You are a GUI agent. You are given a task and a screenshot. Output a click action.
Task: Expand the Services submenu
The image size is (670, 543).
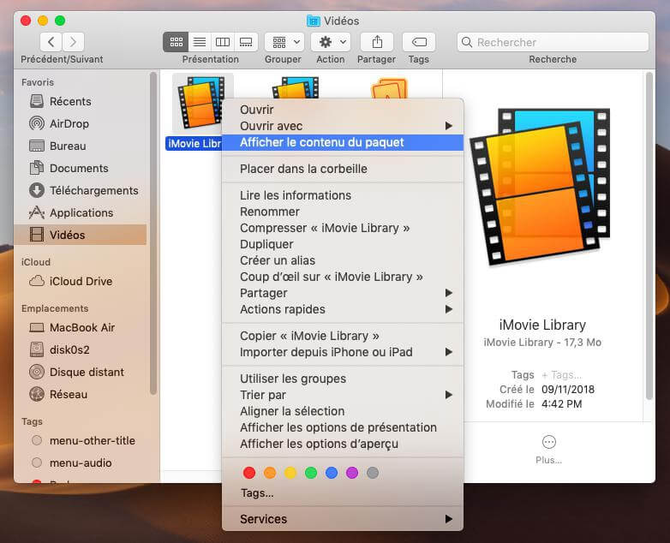coord(342,519)
